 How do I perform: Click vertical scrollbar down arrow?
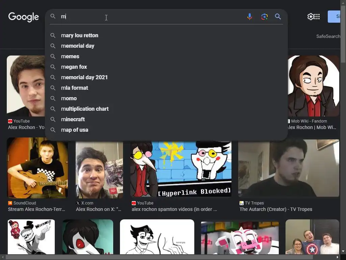pyautogui.click(x=343, y=252)
